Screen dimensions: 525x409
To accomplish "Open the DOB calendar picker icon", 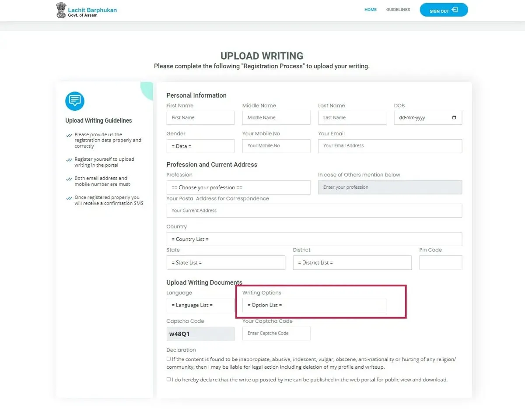I will (x=454, y=117).
